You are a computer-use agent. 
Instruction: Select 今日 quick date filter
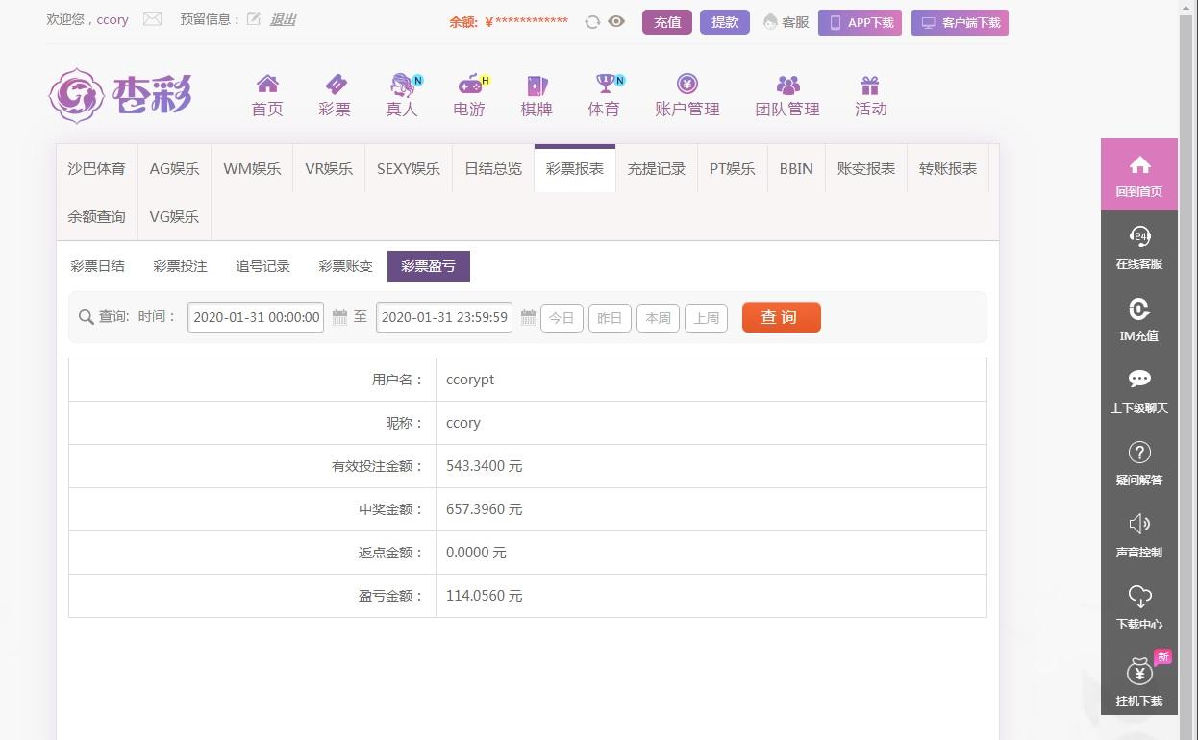pos(562,318)
